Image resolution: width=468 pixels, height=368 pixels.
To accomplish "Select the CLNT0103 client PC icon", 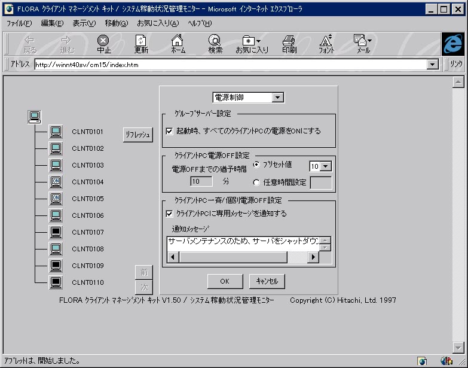I will coord(56,165).
